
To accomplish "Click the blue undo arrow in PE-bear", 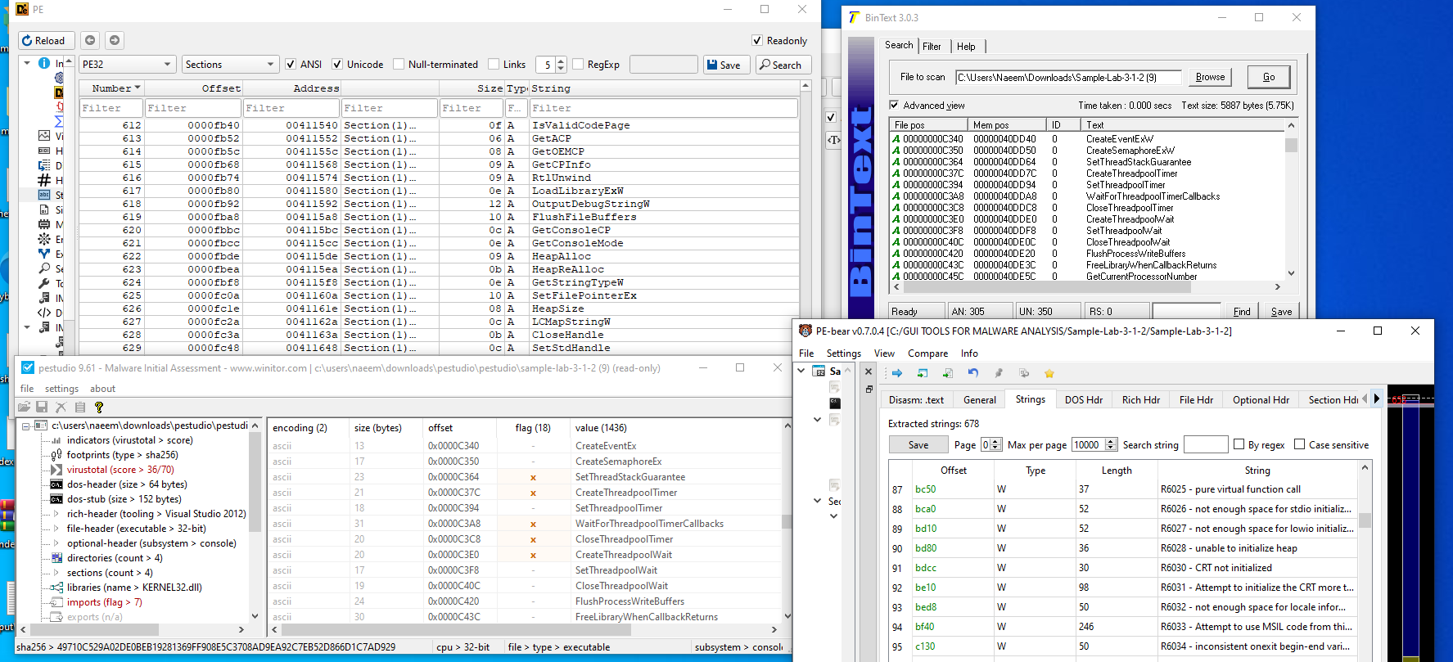I will [972, 373].
